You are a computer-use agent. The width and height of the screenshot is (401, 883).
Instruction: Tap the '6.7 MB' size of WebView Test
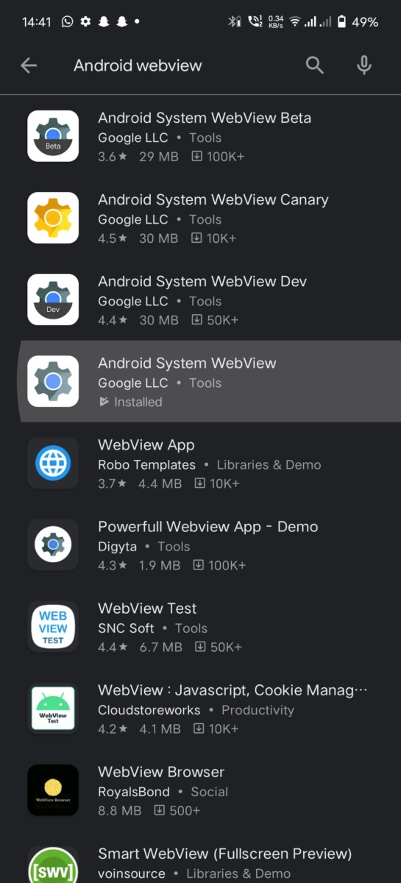click(x=161, y=648)
